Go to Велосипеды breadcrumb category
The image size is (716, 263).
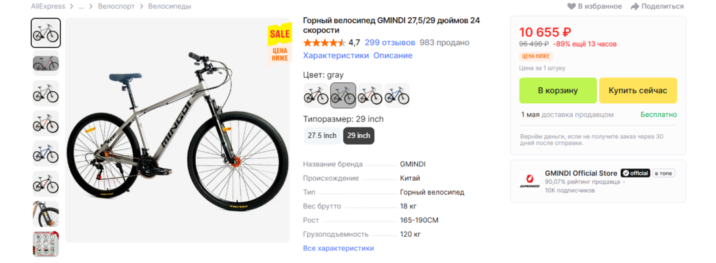pyautogui.click(x=169, y=7)
